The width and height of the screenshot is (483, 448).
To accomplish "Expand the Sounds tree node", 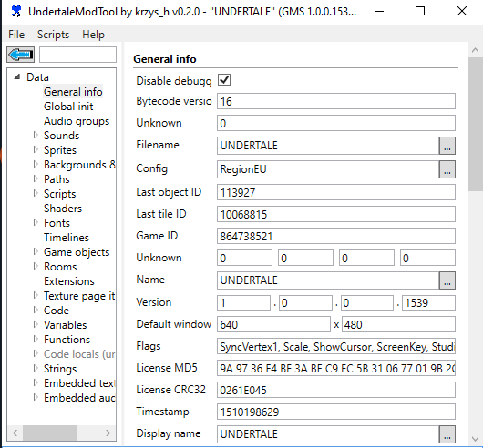I will click(36, 135).
